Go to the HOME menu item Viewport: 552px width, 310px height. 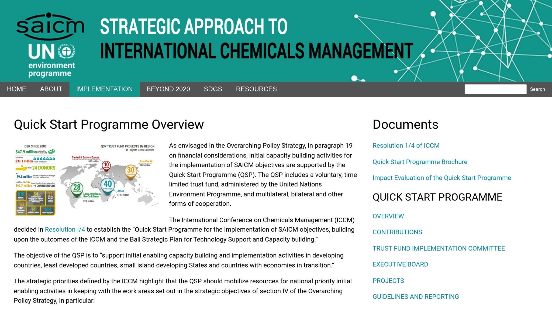point(16,89)
